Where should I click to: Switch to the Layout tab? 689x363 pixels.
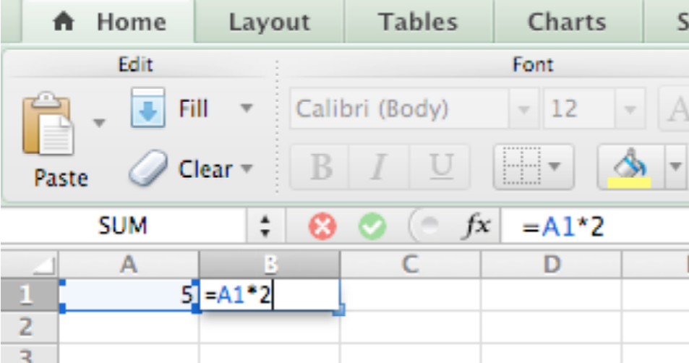270,22
